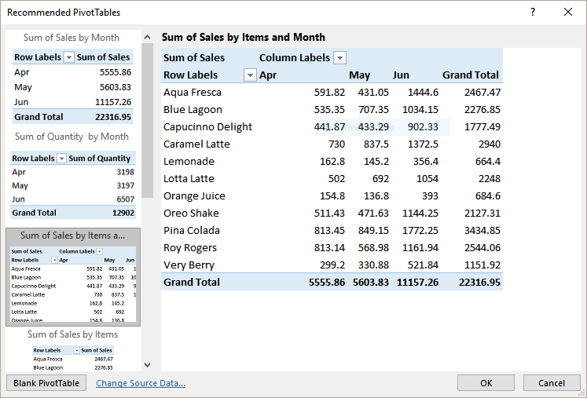Click the Grand Total row in the preview table
The height and width of the screenshot is (398, 587).
[332, 282]
